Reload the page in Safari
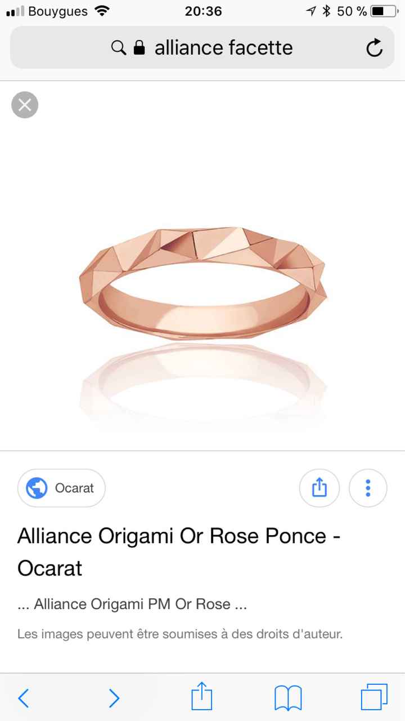 (374, 48)
